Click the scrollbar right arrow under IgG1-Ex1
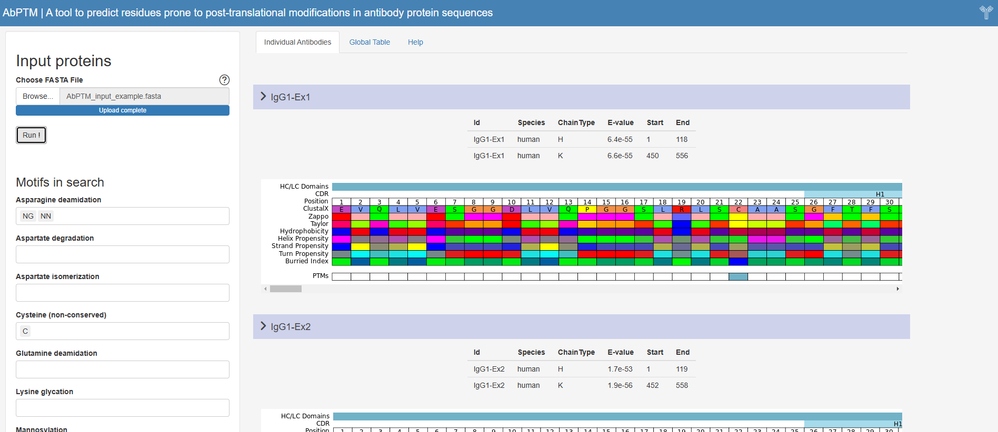Image resolution: width=998 pixels, height=432 pixels. (x=897, y=289)
